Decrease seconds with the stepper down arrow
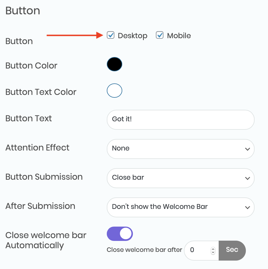 [213, 252]
